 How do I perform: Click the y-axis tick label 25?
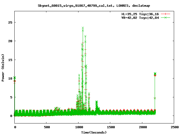[10, 22]
